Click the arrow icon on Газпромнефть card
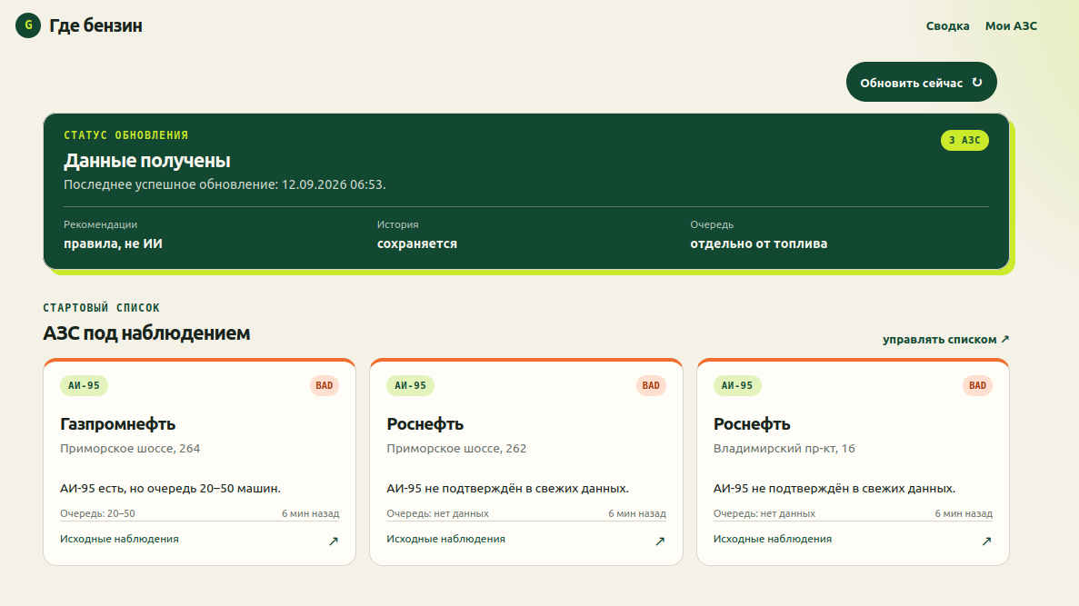The height and width of the screenshot is (606, 1079). (x=333, y=541)
